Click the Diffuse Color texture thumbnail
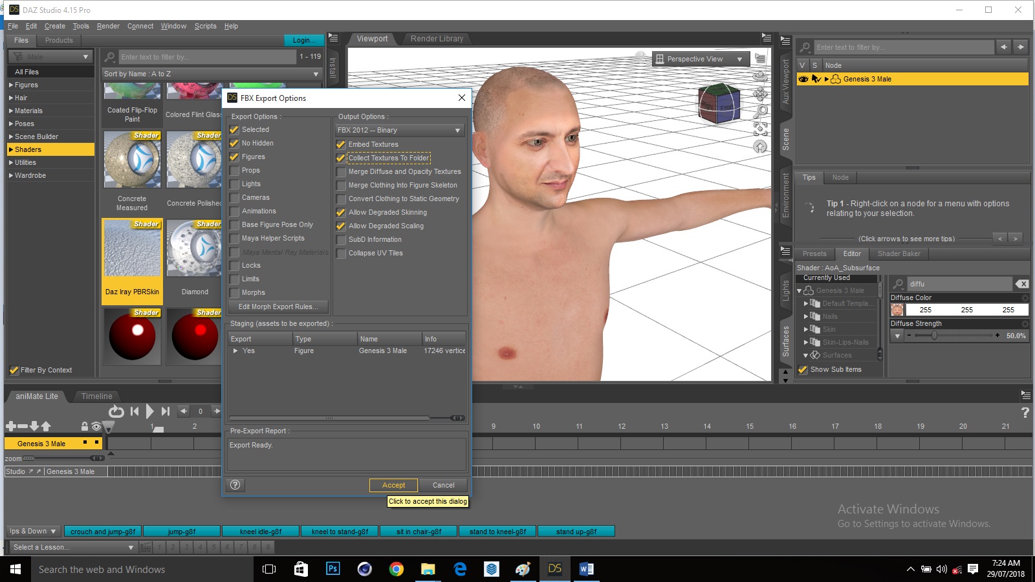Image resolution: width=1035 pixels, height=582 pixels. 897,310
